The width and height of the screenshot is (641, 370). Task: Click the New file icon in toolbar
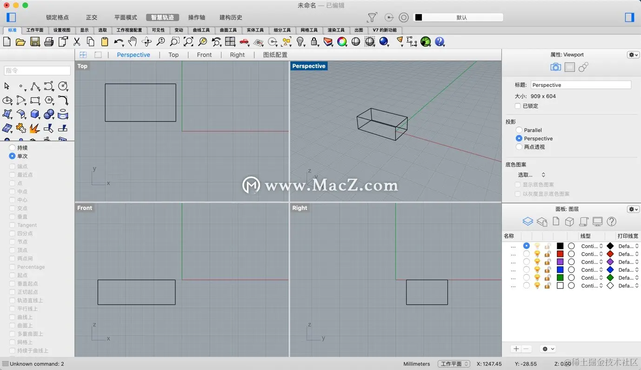click(x=7, y=42)
